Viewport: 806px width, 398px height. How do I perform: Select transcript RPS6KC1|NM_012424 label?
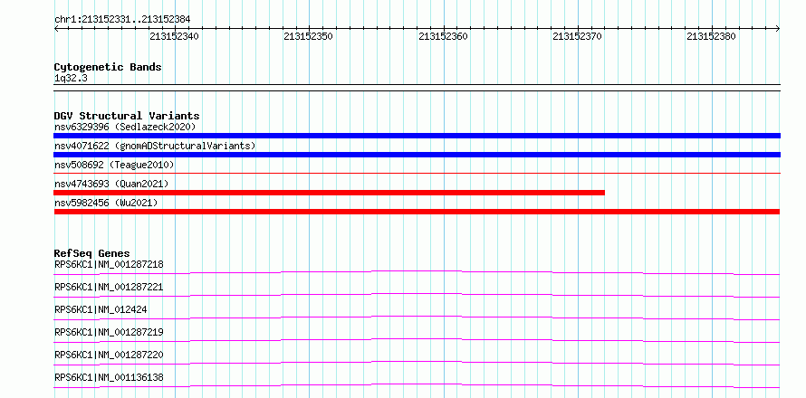tap(101, 309)
